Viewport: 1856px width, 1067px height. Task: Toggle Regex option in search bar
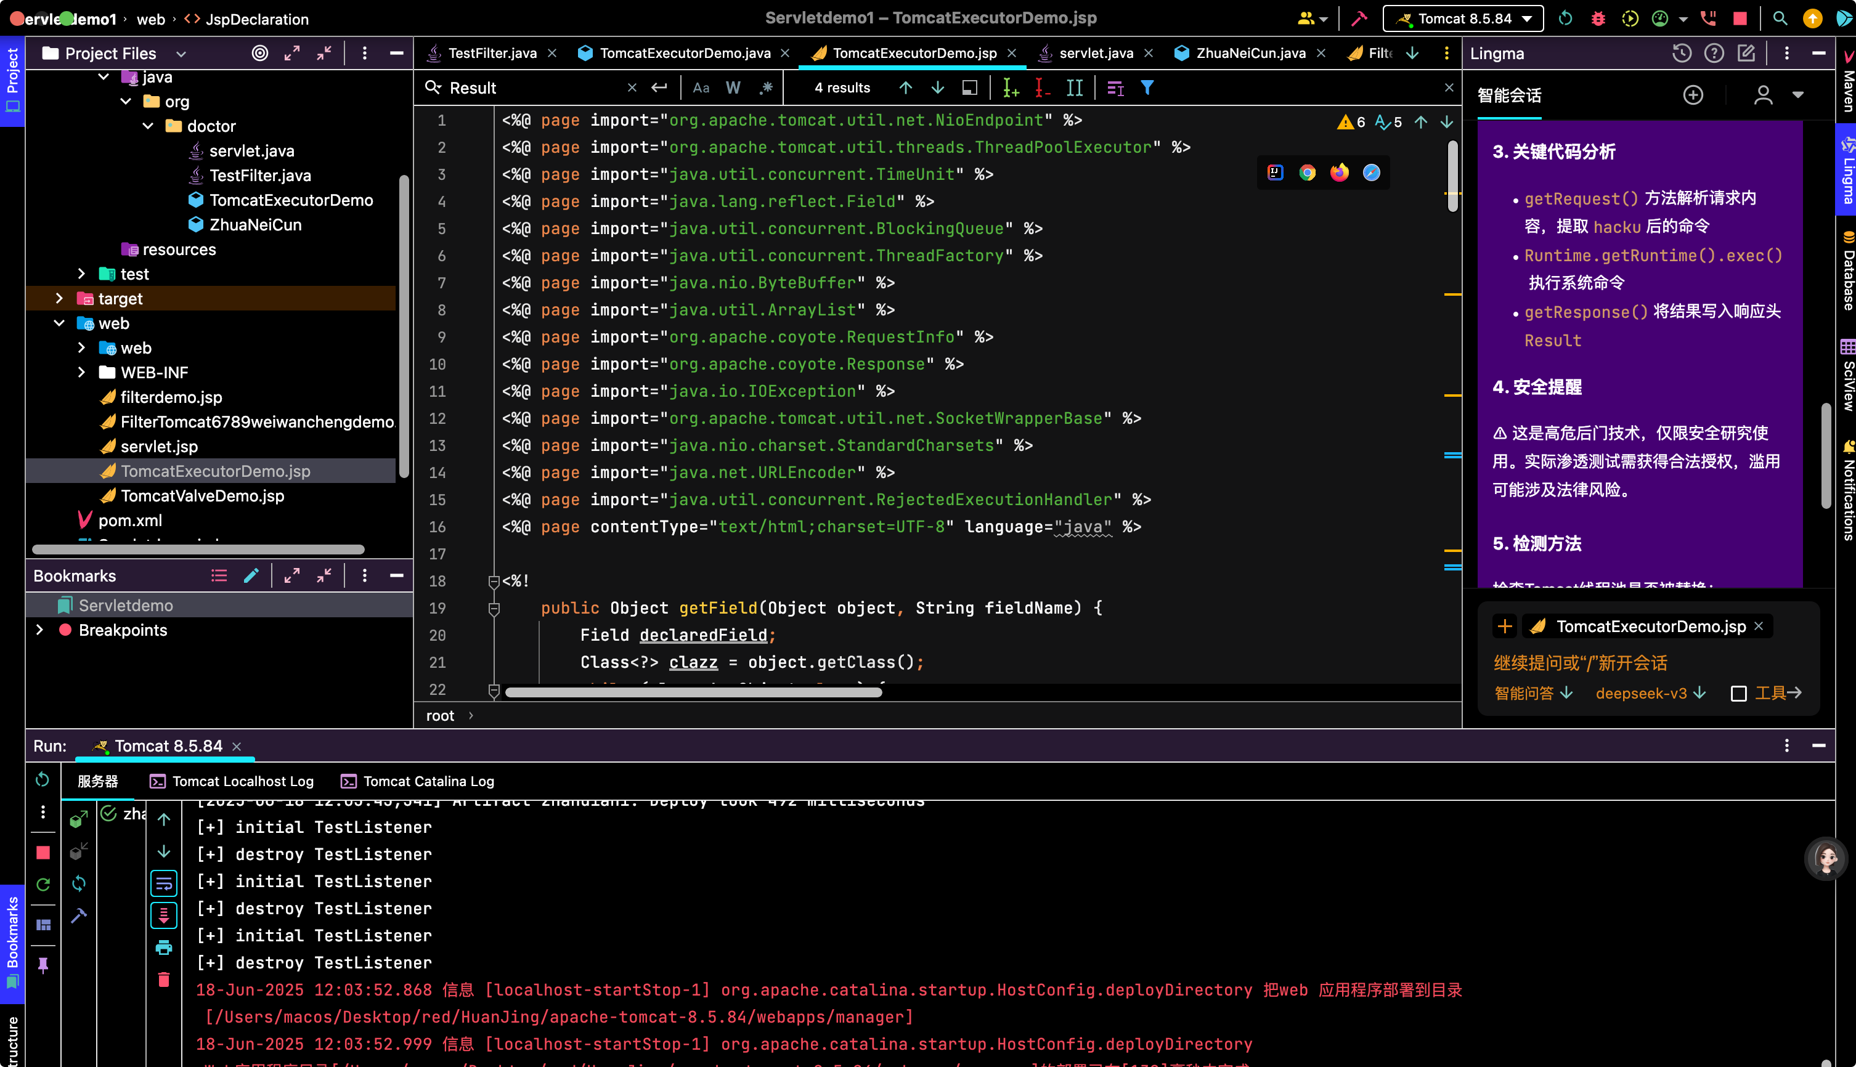(766, 88)
